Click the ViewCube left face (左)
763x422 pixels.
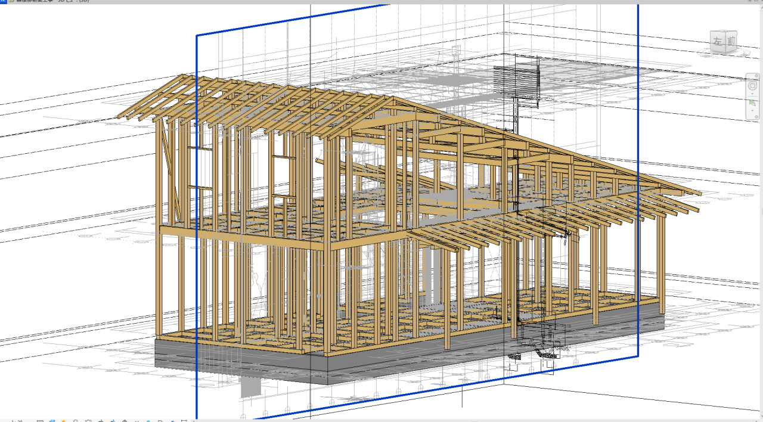717,42
